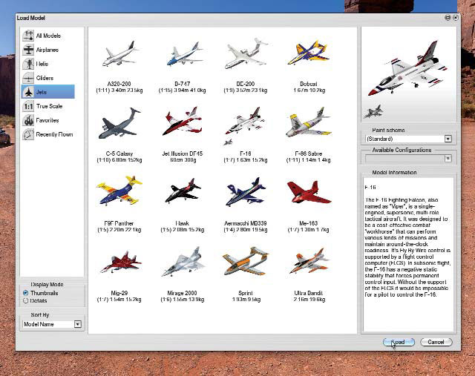Pick the Ultra Bandit thumbnail
This screenshot has width=475, height=376.
309,260
